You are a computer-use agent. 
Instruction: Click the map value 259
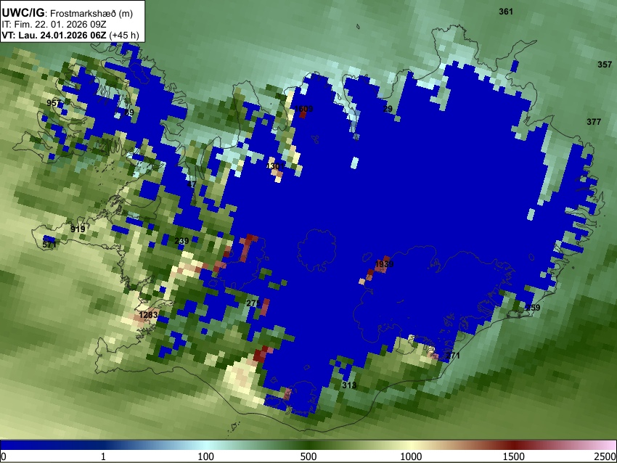tap(533, 308)
